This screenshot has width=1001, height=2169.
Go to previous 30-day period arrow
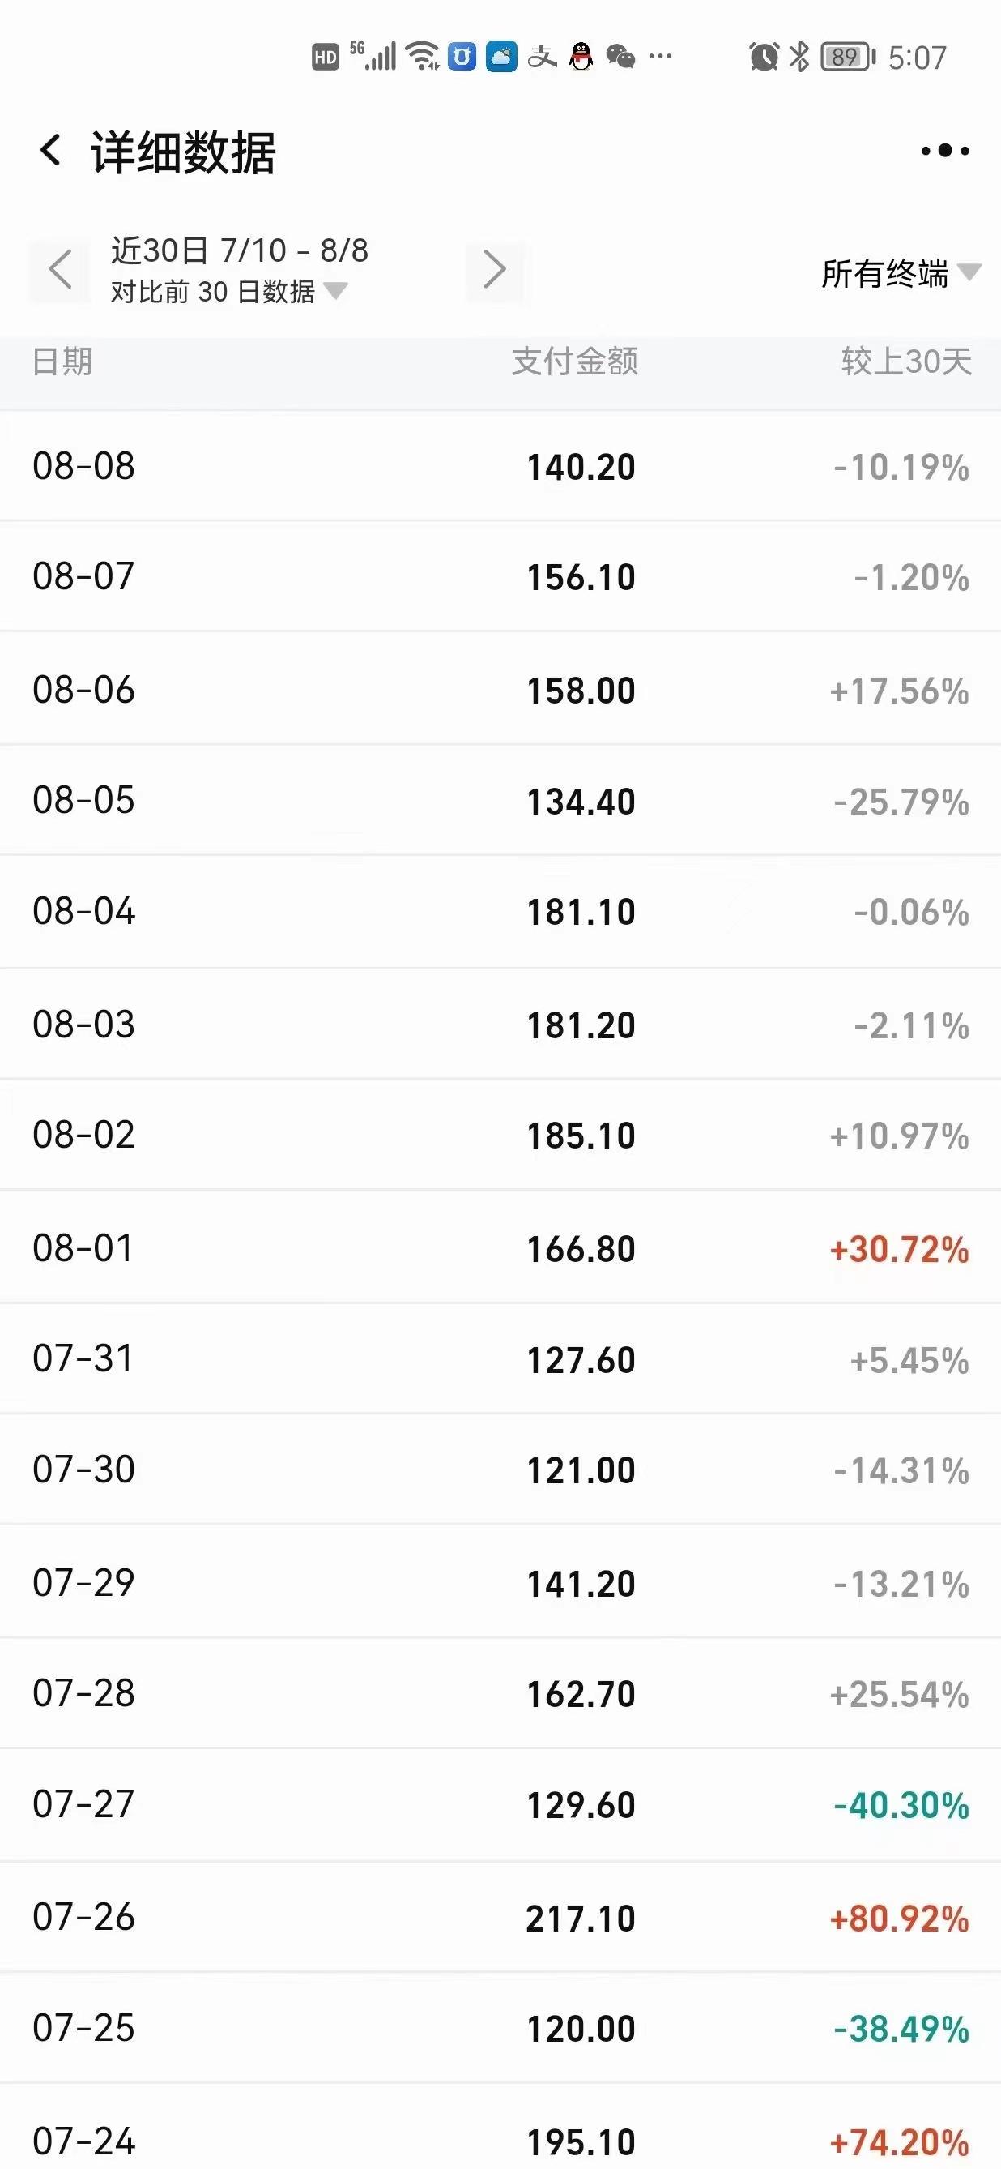click(60, 270)
